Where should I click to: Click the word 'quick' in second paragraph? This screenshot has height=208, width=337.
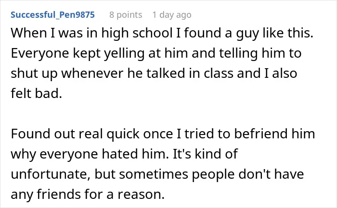click(x=123, y=134)
